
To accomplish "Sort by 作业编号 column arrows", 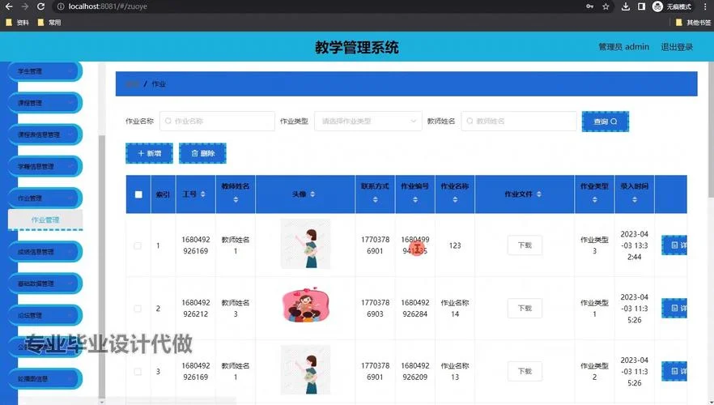I will (x=414, y=199).
